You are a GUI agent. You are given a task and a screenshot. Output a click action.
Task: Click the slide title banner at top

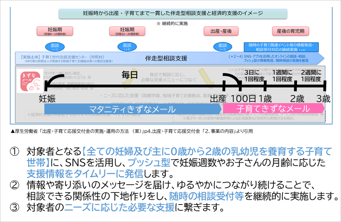coord(173,14)
